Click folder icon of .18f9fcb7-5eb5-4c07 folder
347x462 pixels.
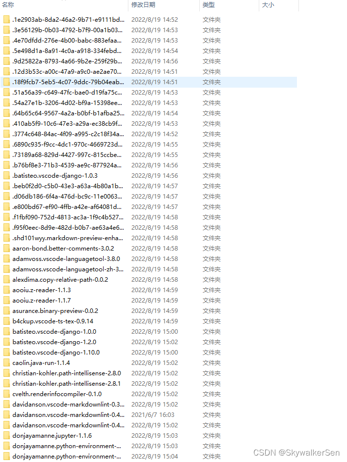tap(6, 82)
